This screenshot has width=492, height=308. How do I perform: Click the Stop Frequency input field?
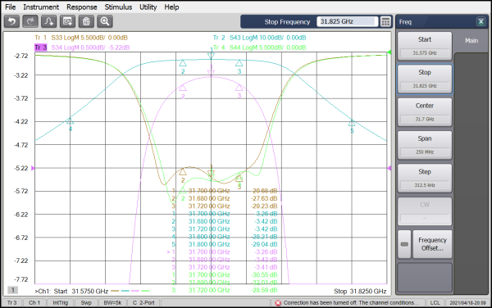click(x=347, y=21)
